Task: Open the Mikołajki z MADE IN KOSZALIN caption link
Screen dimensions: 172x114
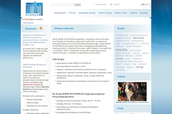Action: click(x=132, y=102)
